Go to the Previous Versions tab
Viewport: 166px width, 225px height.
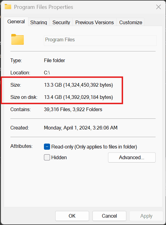(x=95, y=22)
